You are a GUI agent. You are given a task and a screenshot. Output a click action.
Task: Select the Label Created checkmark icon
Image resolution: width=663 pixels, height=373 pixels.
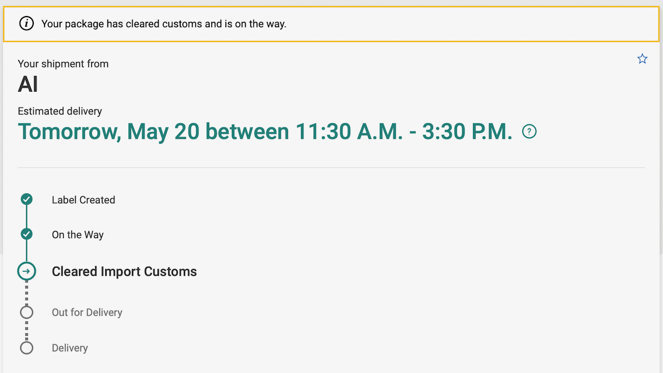point(26,199)
